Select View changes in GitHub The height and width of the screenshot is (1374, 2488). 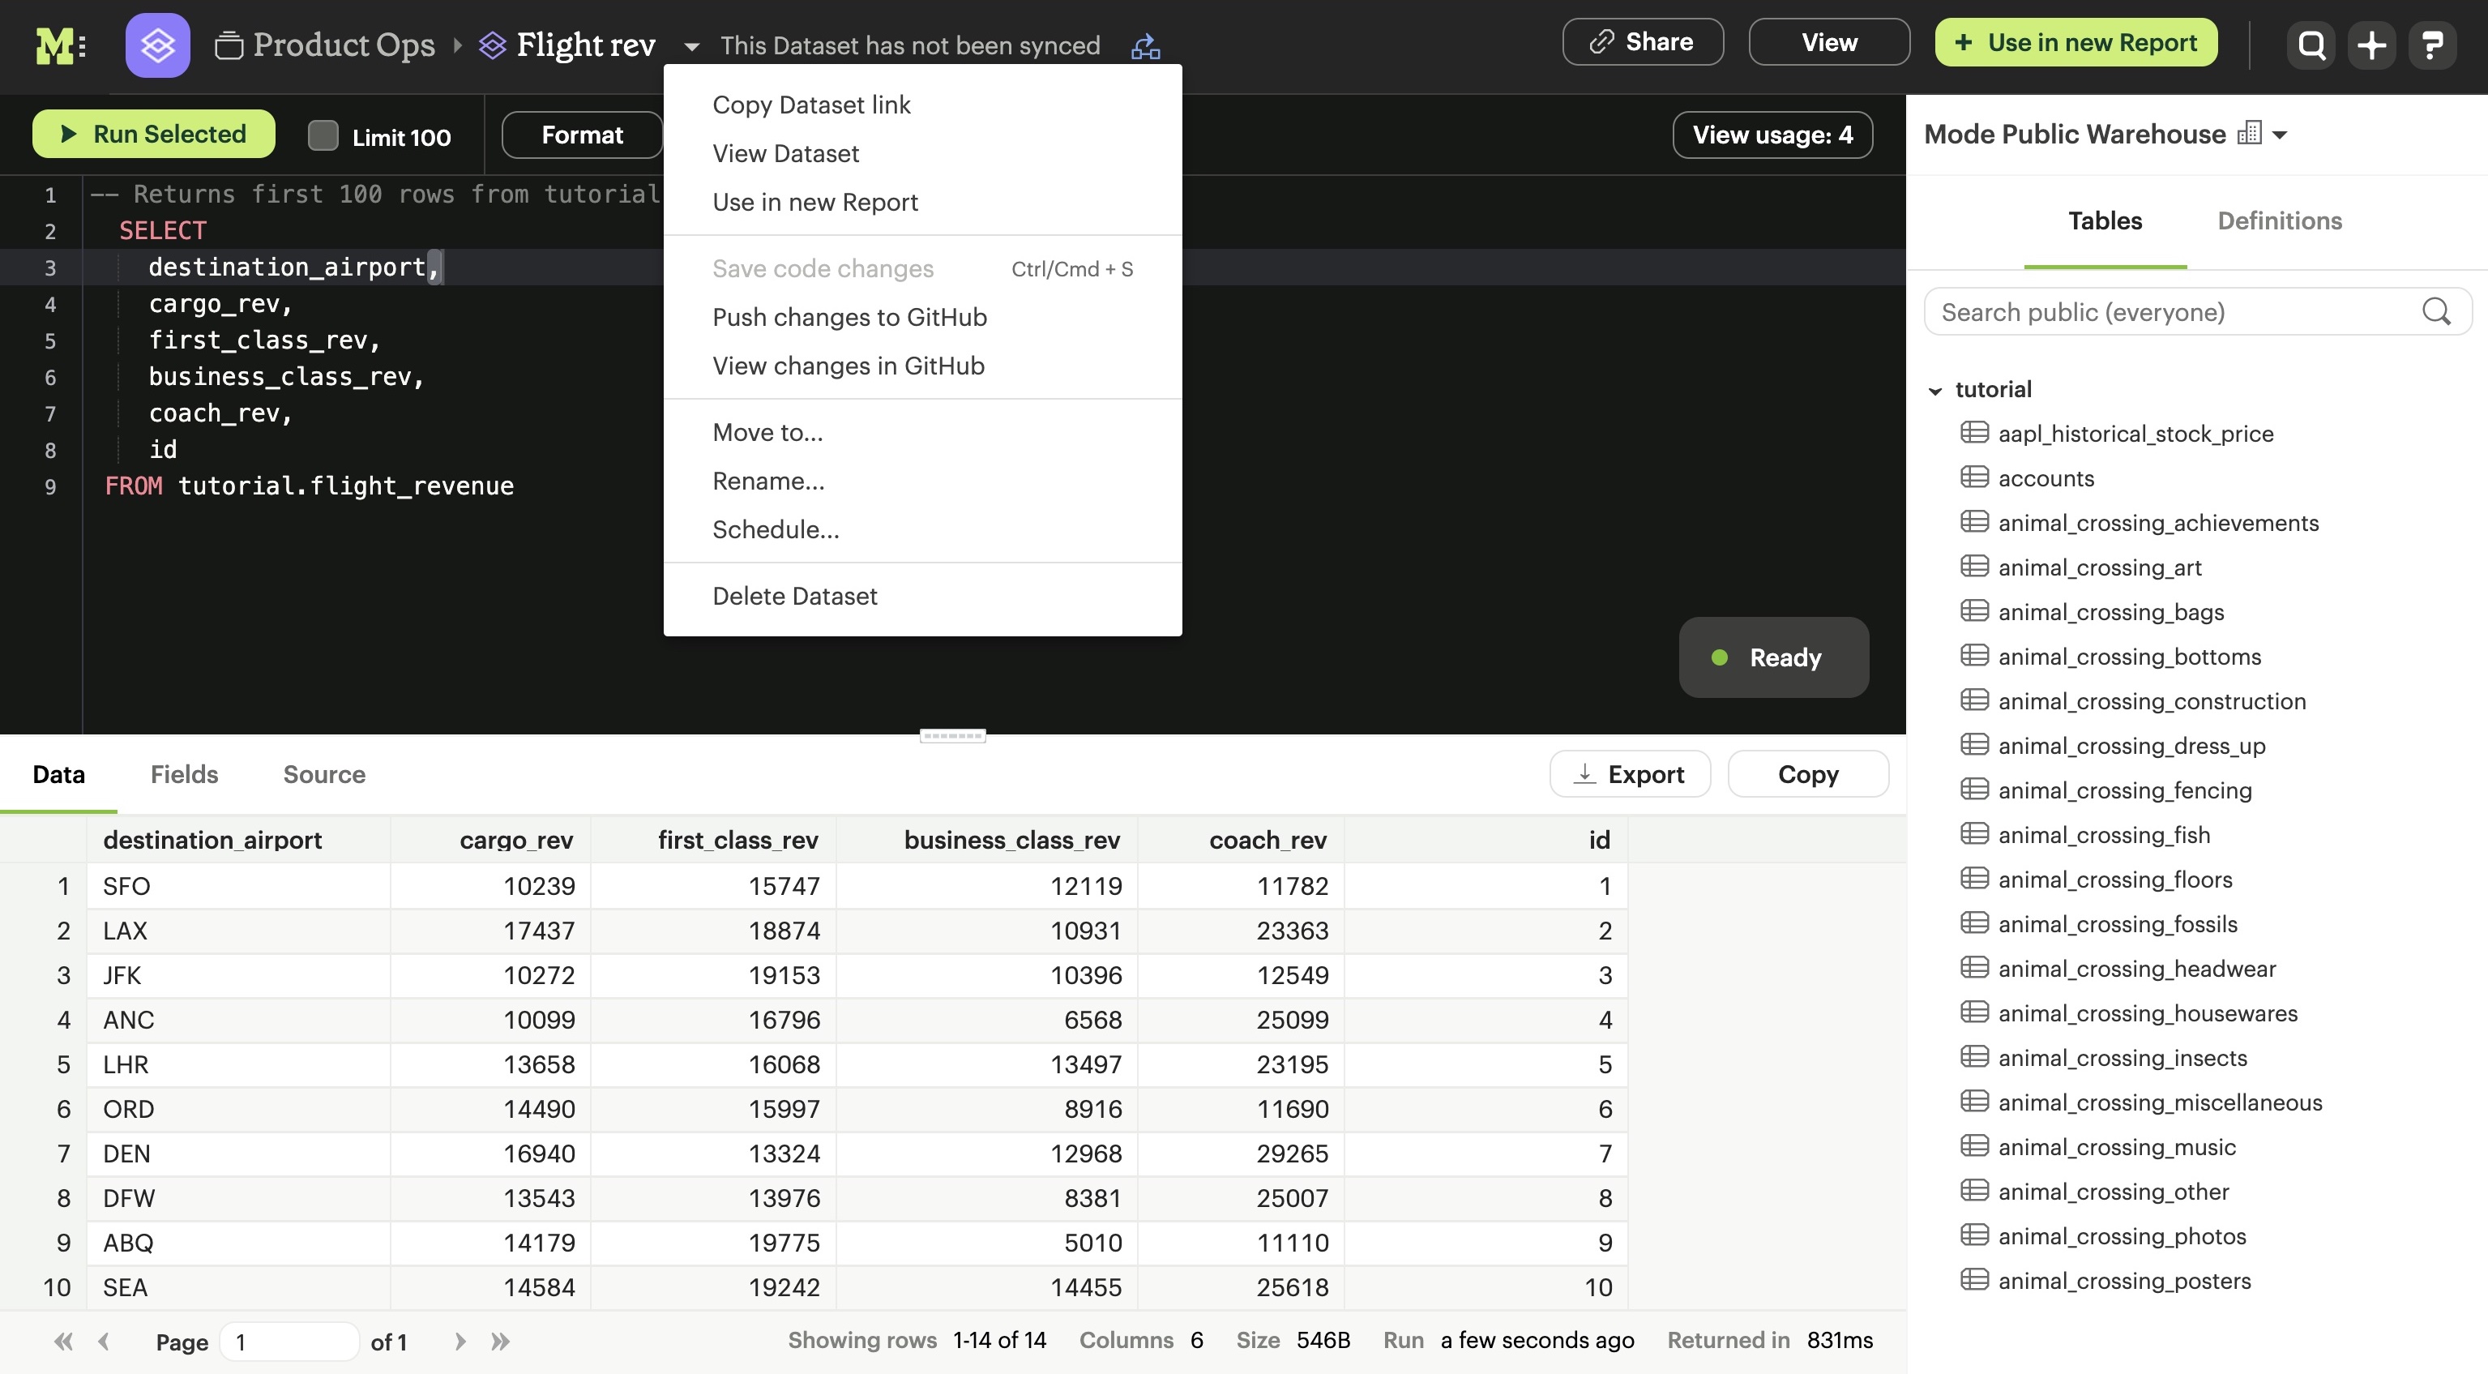[848, 366]
